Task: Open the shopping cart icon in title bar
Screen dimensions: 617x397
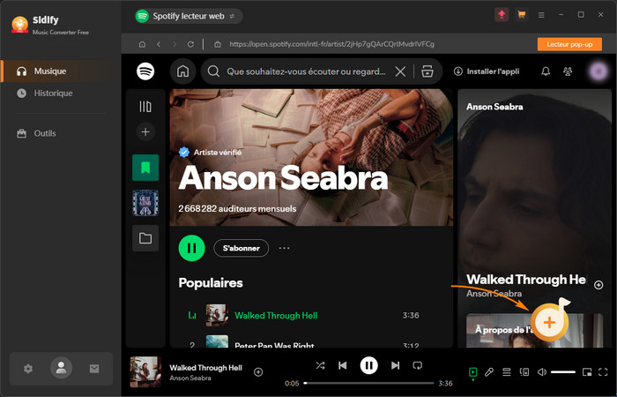Action: click(x=521, y=15)
